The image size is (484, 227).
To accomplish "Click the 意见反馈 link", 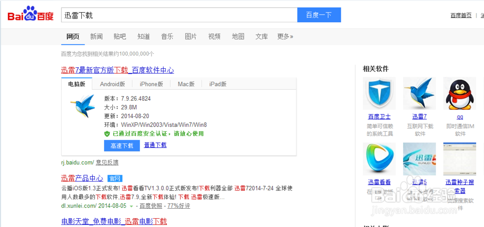I will [x=107, y=163].
